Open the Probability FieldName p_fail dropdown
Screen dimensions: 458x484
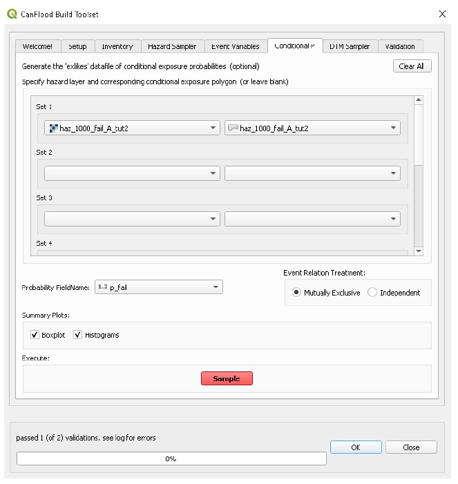point(159,287)
